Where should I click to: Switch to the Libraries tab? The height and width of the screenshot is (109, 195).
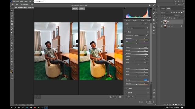pos(163,9)
